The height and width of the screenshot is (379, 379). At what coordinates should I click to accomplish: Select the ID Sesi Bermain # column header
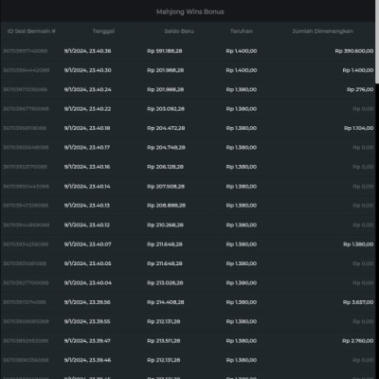coord(31,31)
